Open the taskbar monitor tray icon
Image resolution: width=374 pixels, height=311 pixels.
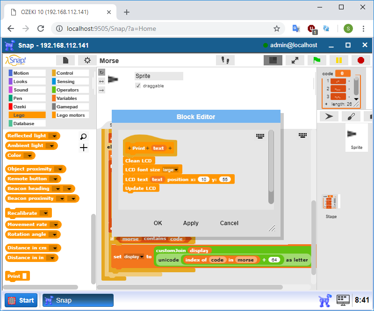click(x=343, y=300)
